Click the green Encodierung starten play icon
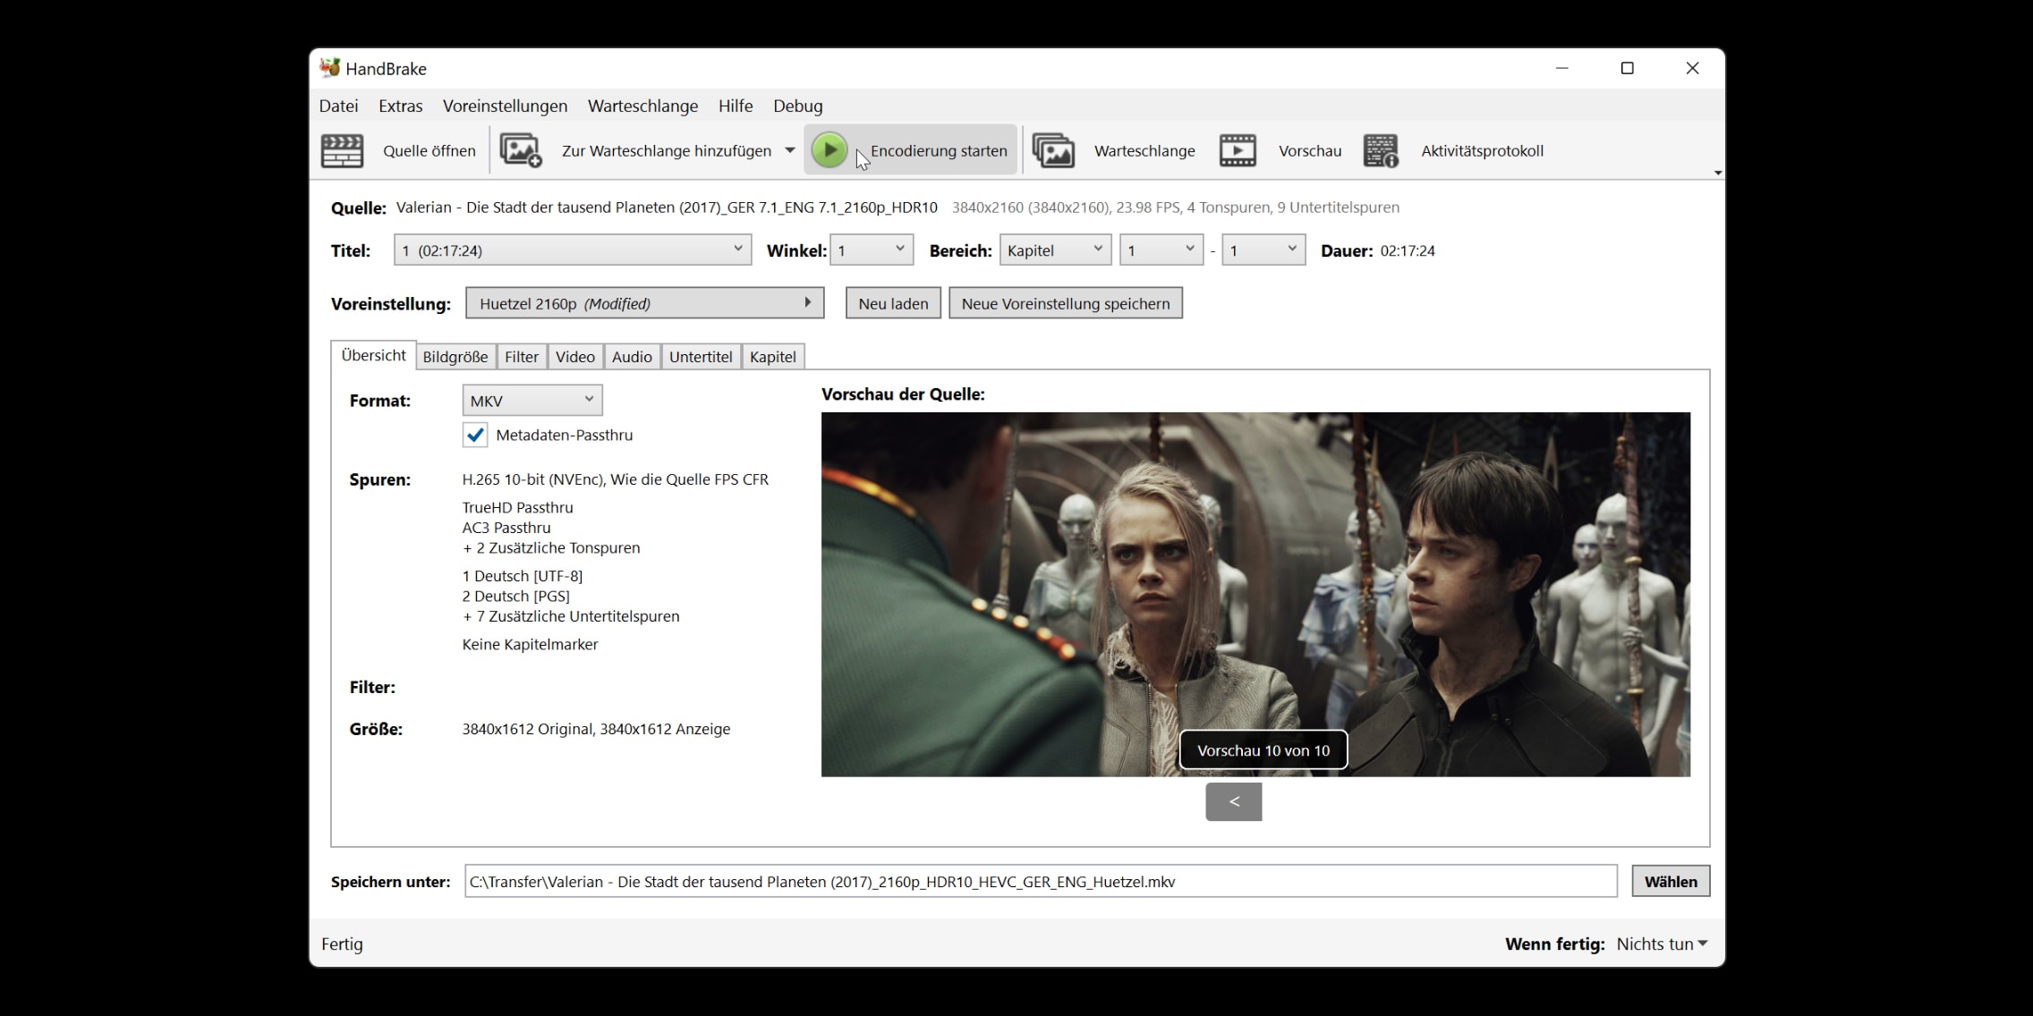Screen dimensions: 2033x1016 [x=829, y=150]
